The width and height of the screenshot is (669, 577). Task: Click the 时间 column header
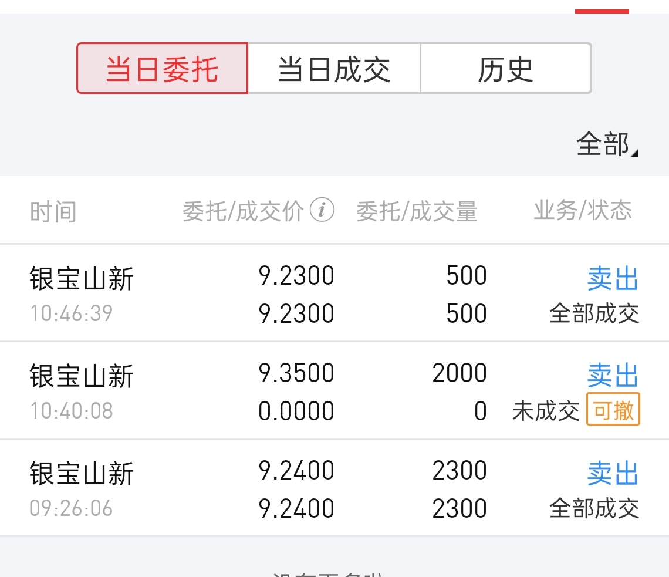pos(53,211)
